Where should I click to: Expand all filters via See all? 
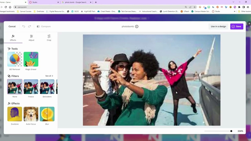[49, 76]
